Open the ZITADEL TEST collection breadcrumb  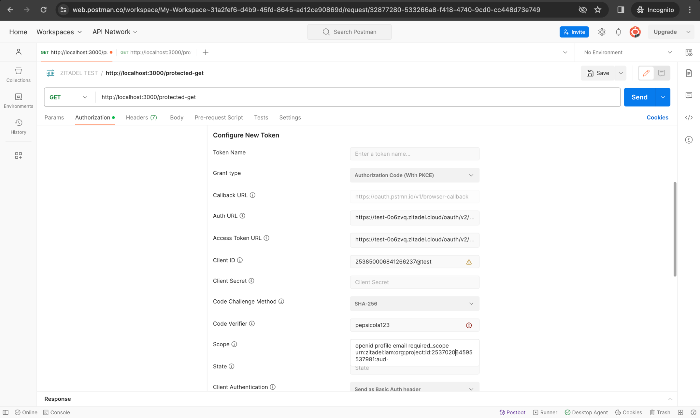(79, 73)
